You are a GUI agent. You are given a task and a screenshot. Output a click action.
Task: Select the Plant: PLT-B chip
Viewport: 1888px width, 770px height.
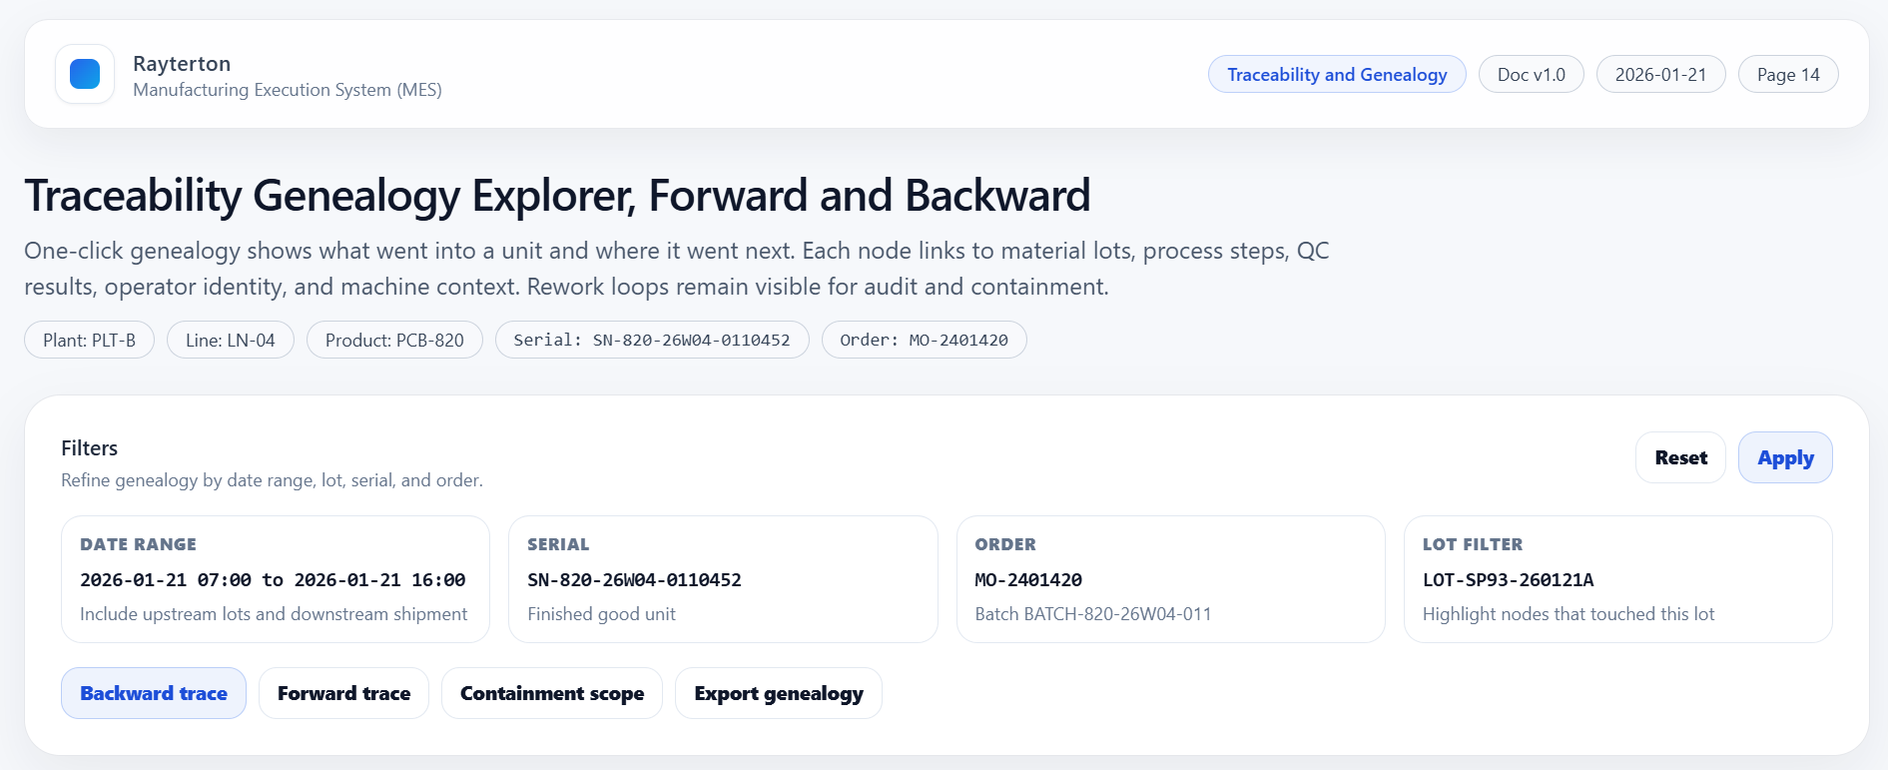[89, 340]
